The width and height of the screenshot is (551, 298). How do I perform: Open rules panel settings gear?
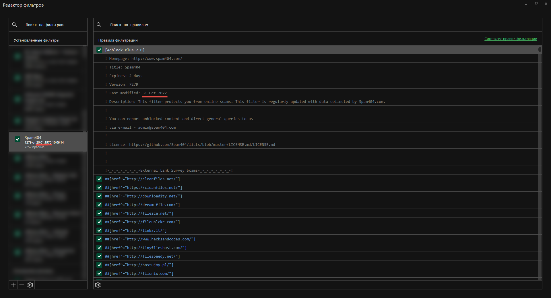click(98, 285)
